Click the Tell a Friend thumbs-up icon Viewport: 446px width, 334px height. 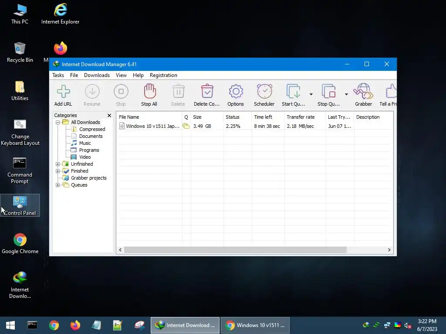click(x=391, y=91)
